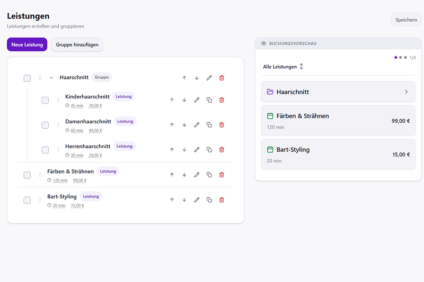Open the Alle Leistungen dropdown
Screen dimensions: 424x282
283,67
